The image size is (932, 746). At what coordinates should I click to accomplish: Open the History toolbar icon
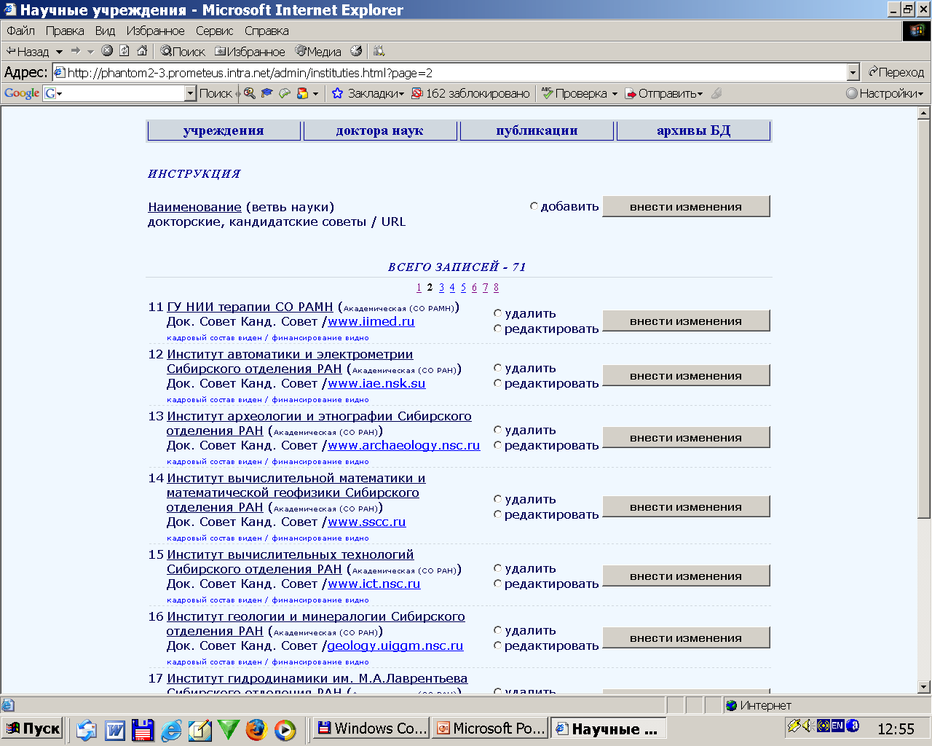coord(356,51)
